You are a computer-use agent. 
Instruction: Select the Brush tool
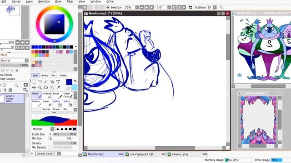click(58, 96)
